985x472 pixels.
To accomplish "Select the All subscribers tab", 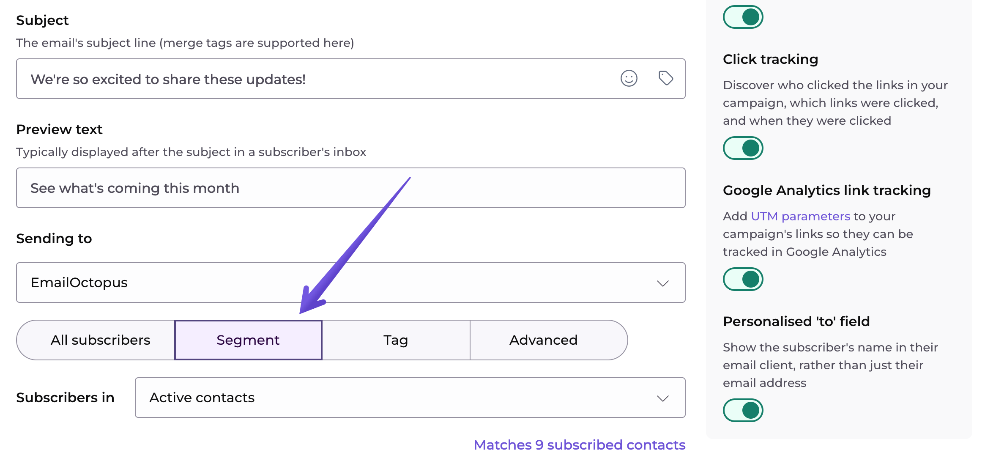I will [x=100, y=340].
